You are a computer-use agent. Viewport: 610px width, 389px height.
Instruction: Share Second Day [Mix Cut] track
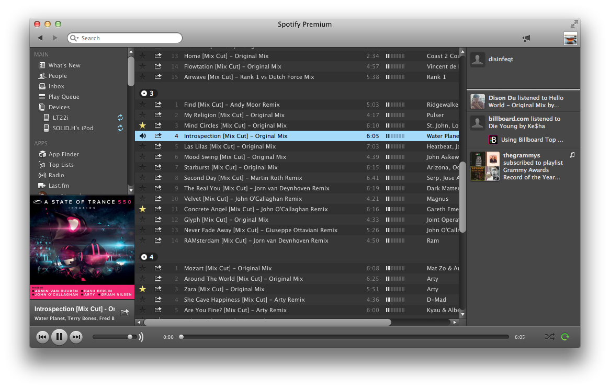[x=158, y=178]
